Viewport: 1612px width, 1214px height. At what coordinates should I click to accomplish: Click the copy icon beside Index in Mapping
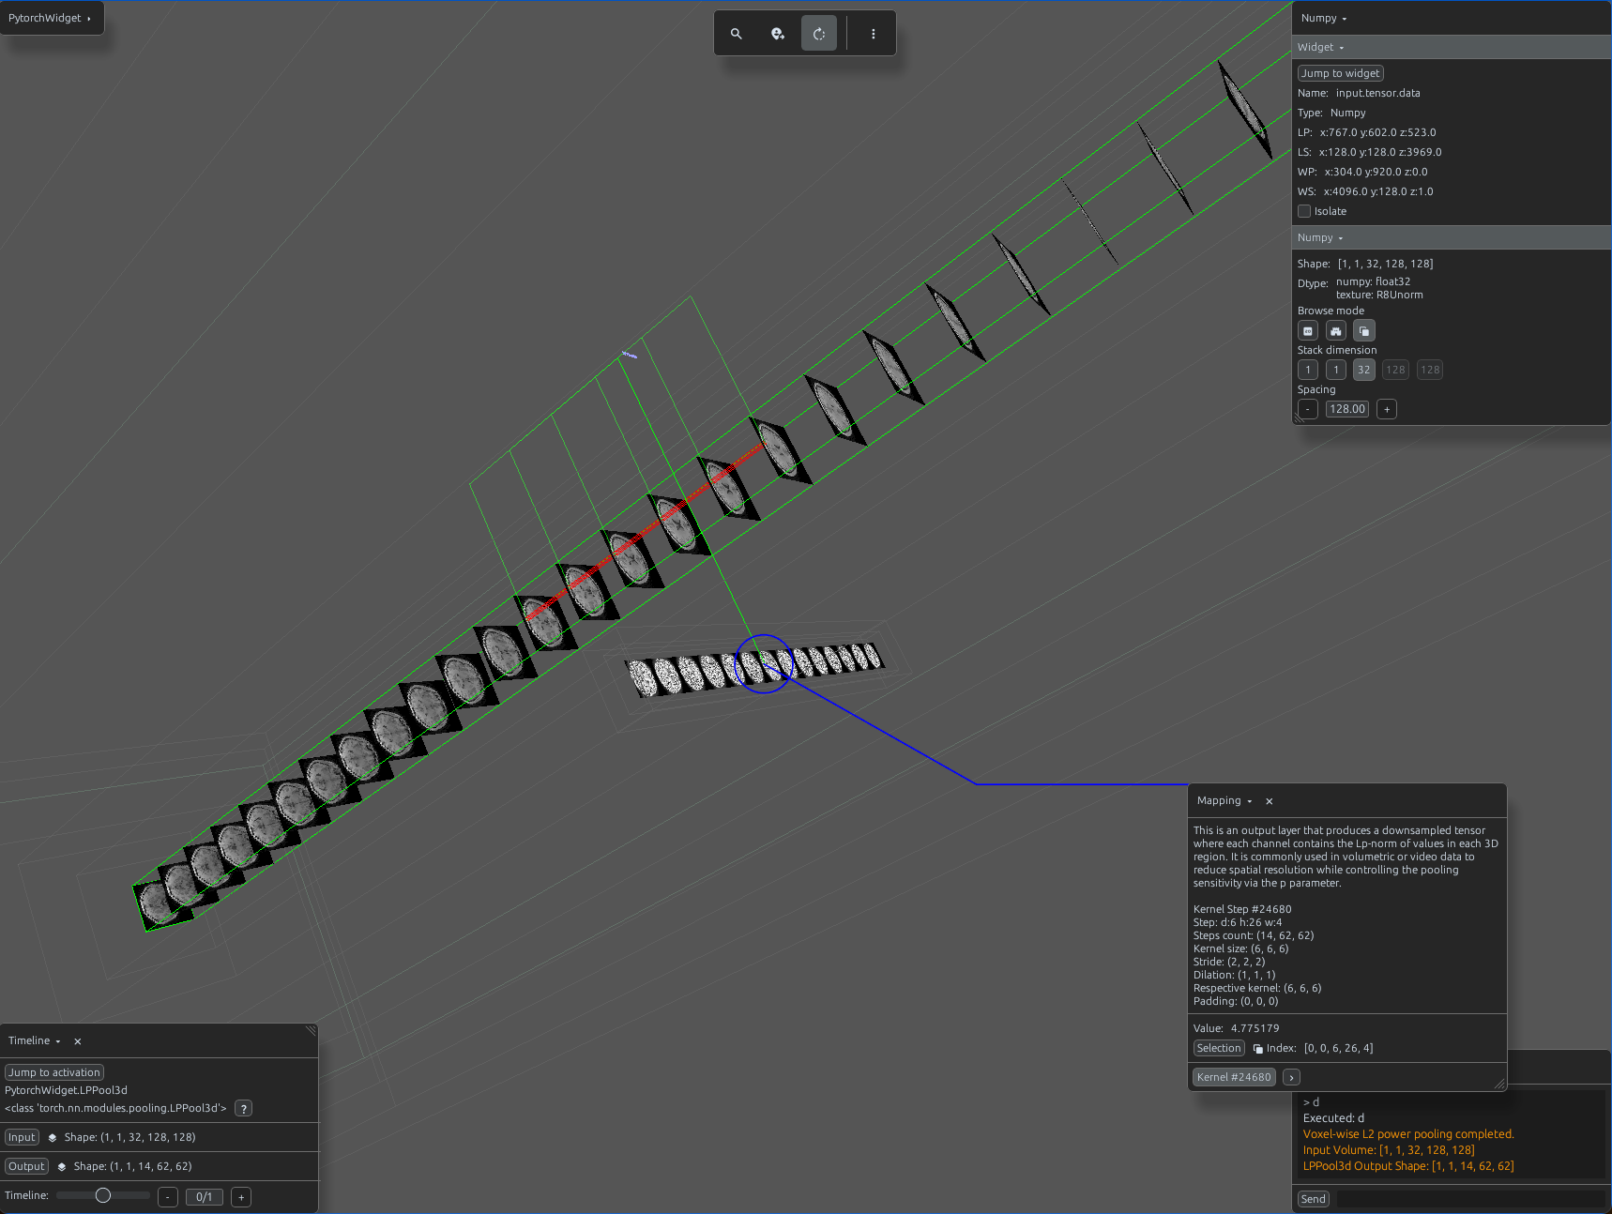(x=1257, y=1049)
